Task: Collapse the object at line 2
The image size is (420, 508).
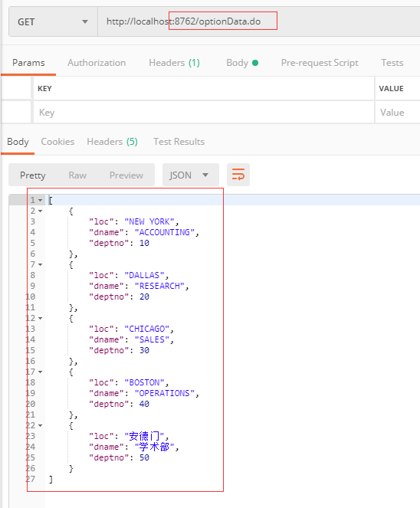Action: click(x=40, y=211)
